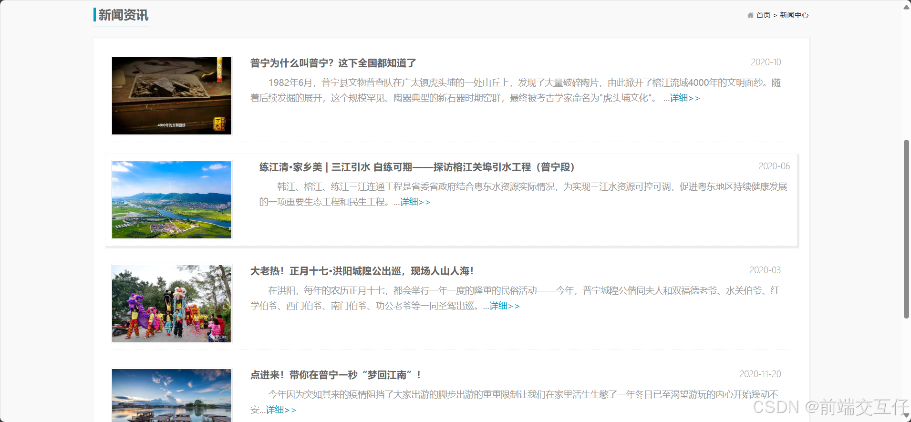Open the lion dance parade thumbnail
The image size is (911, 422).
(172, 304)
